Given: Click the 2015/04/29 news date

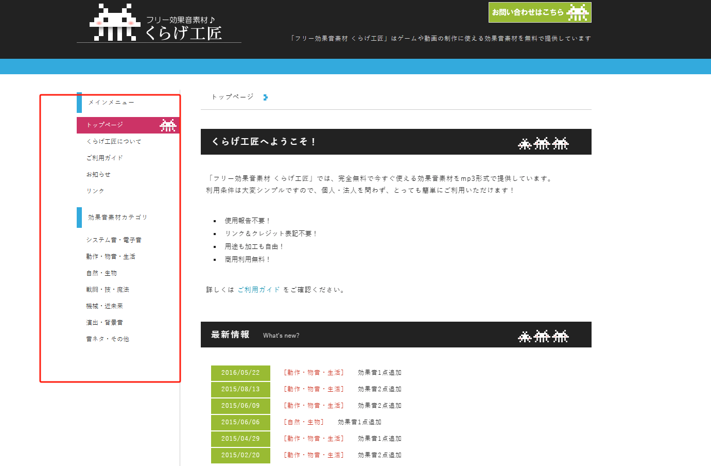Looking at the screenshot, I should 240,439.
